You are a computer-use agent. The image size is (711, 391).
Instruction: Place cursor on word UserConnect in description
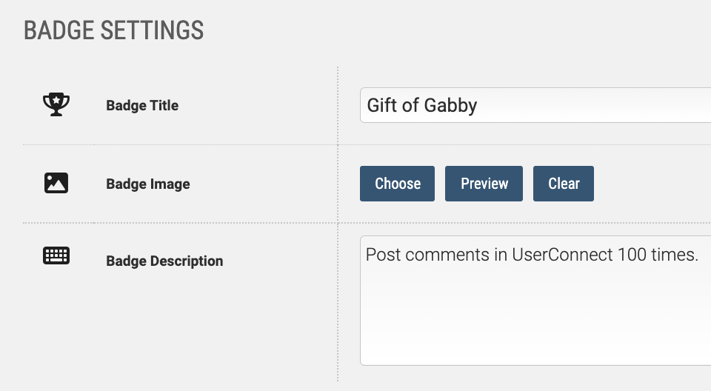click(562, 255)
